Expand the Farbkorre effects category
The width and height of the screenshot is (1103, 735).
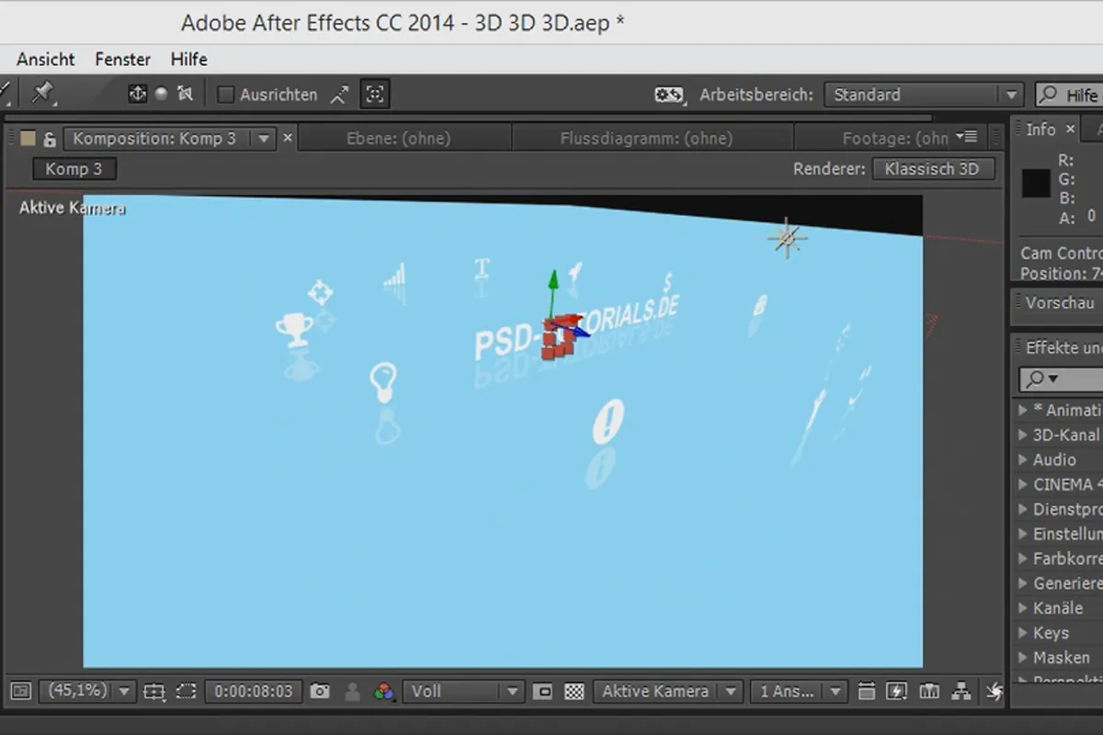1023,559
